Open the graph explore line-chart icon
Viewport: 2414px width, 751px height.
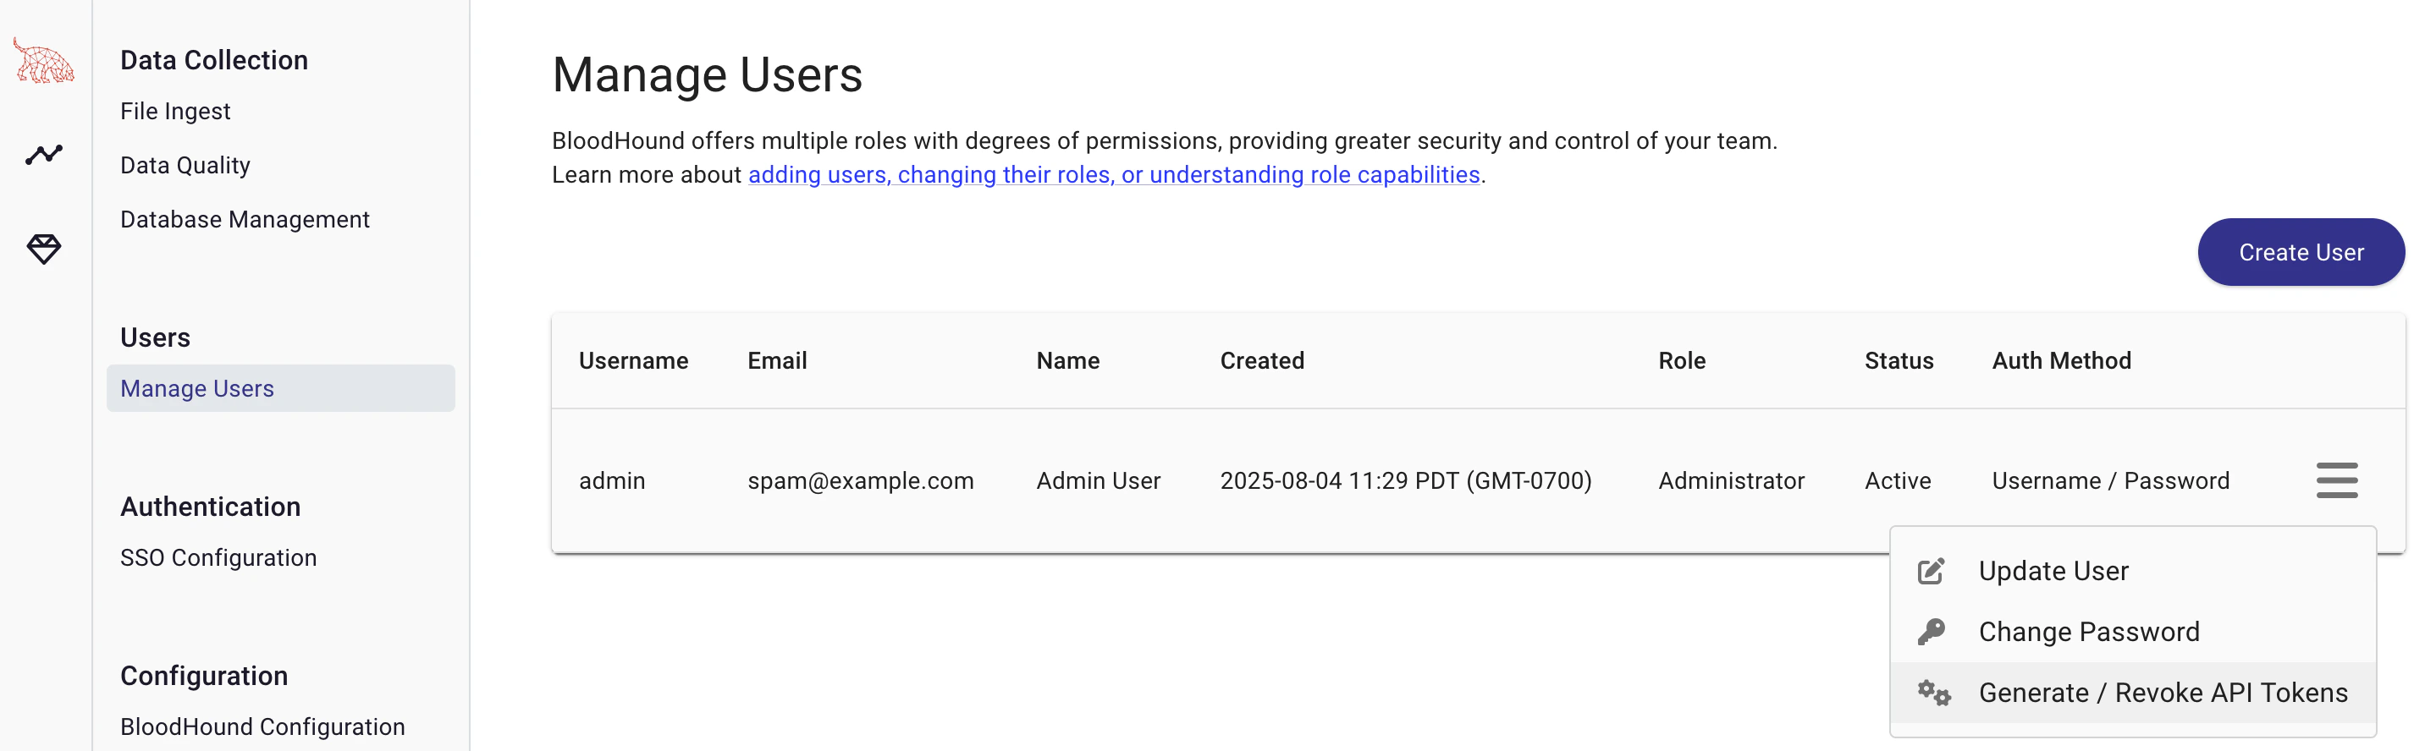click(x=44, y=154)
